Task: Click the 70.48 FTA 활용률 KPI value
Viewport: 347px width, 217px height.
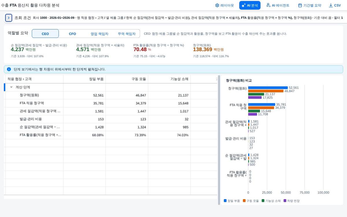Action: pos(140,49)
